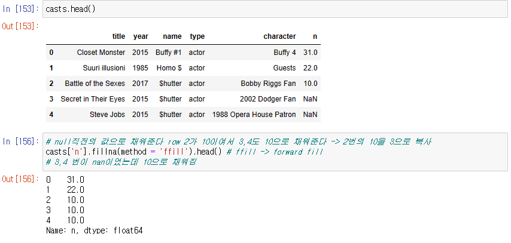This screenshot has width=511, height=243.
Task: Select the Out[153] prompt label
Action: (x=20, y=26)
